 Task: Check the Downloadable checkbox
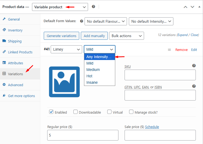[x=75, y=112]
